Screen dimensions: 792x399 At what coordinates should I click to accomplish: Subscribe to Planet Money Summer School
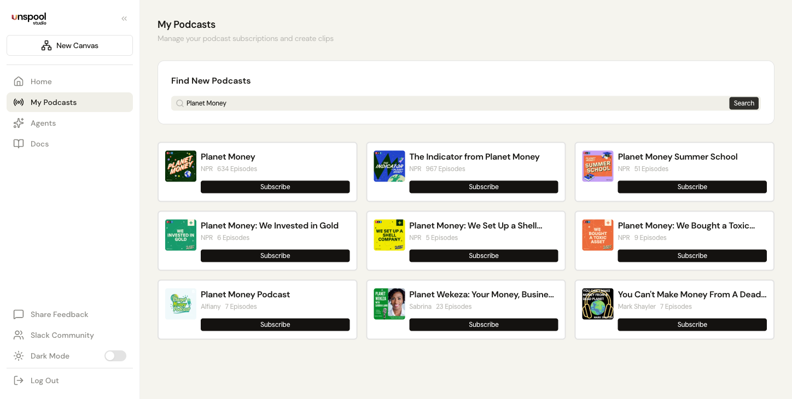692,187
